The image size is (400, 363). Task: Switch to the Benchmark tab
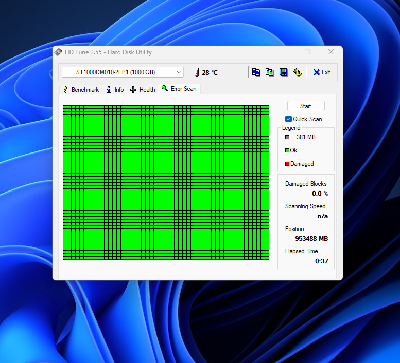point(81,89)
